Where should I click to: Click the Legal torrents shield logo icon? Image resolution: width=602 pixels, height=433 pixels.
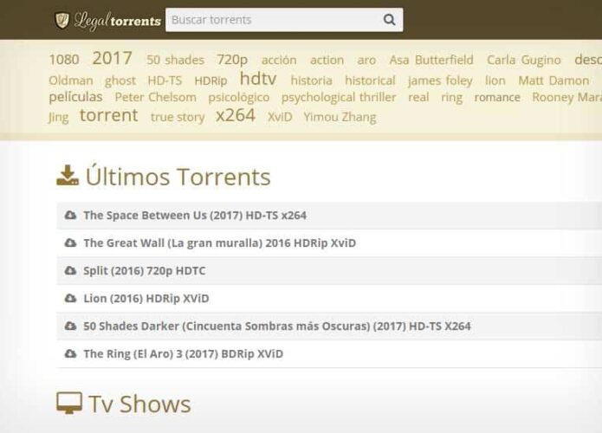(x=61, y=20)
